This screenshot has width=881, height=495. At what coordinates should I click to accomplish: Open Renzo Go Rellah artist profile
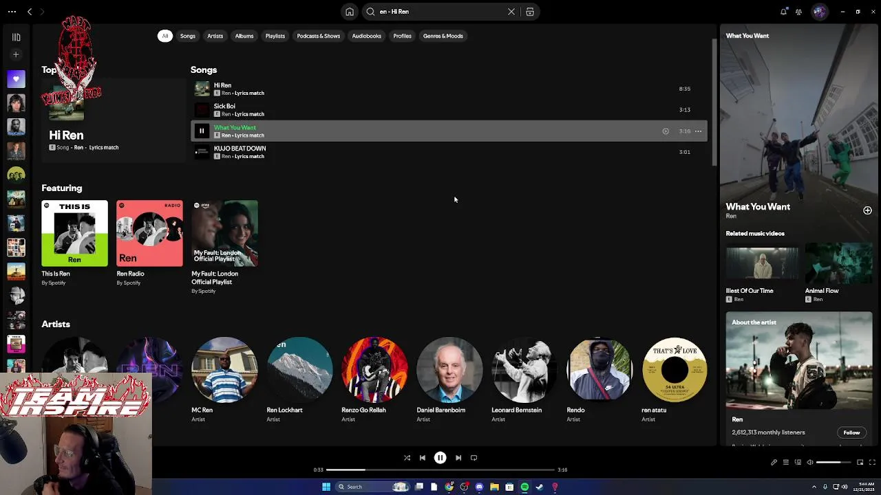point(374,379)
